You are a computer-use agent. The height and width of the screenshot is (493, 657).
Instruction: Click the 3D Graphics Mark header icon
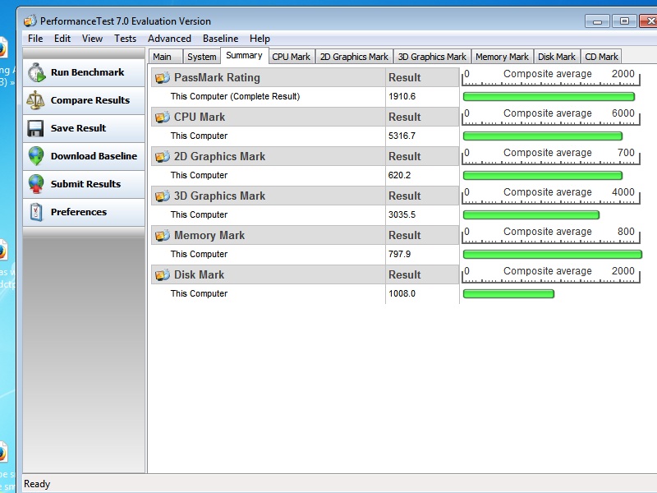click(x=162, y=196)
